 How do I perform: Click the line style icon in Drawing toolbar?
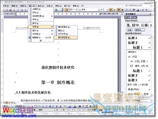tap(80, 106)
